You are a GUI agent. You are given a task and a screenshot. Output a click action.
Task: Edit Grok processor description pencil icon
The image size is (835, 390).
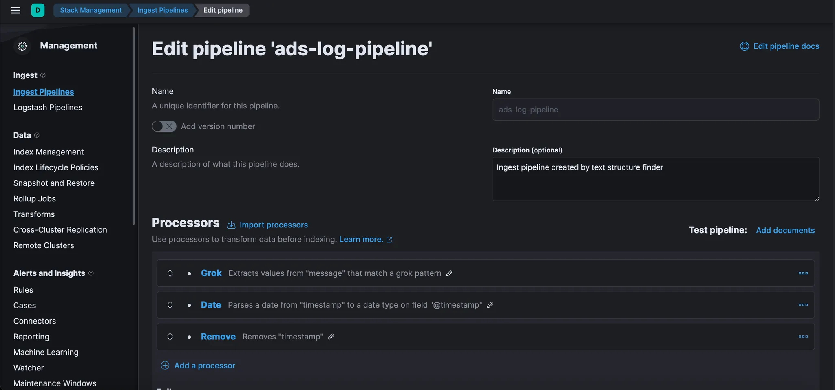pyautogui.click(x=449, y=273)
